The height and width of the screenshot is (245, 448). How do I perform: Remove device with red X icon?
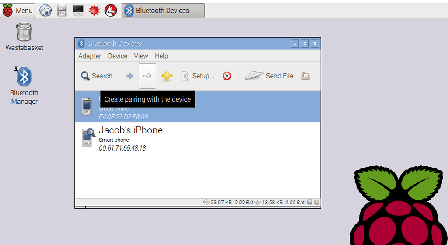[227, 76]
